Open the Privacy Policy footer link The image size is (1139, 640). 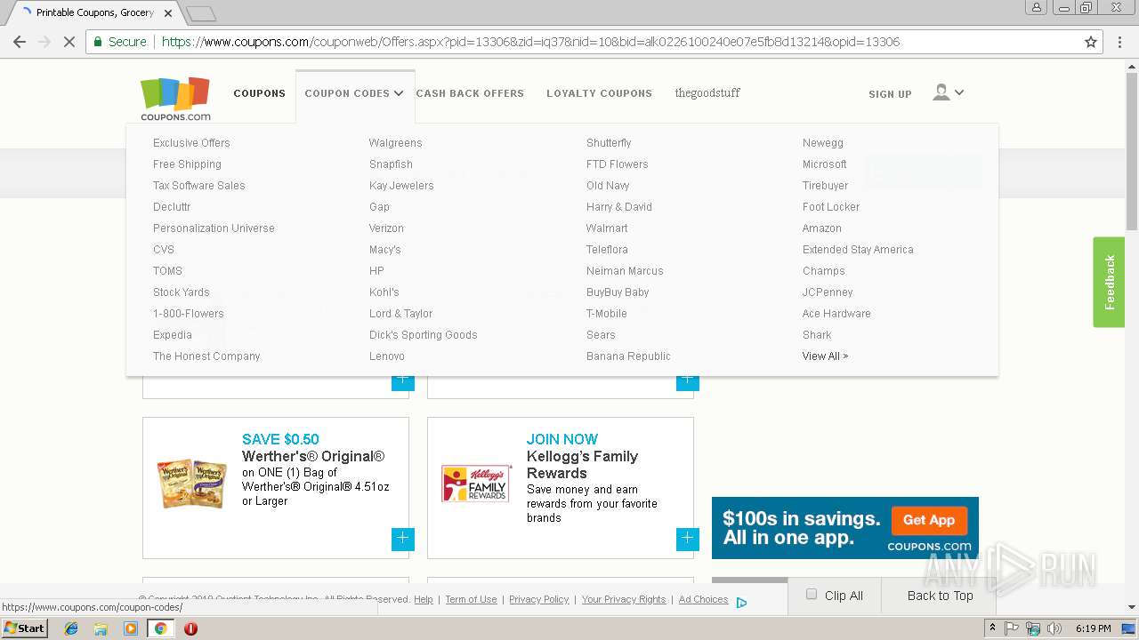[538, 600]
